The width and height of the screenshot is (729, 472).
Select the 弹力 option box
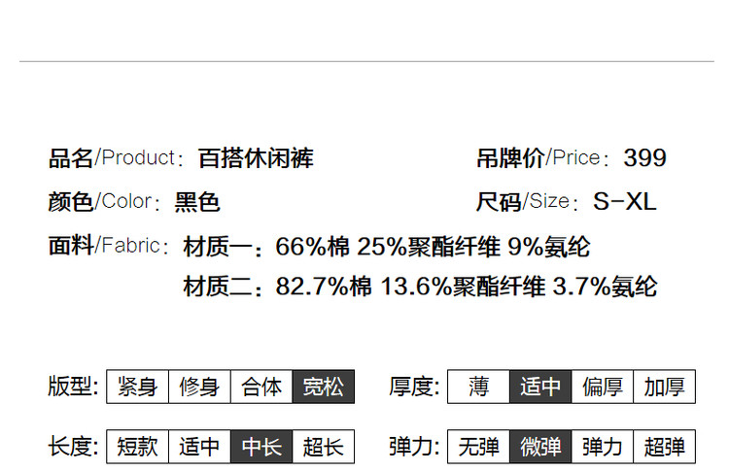pos(603,447)
